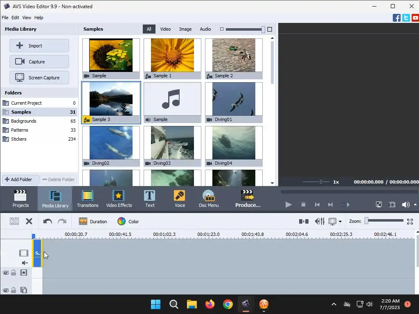Open the Voice recording tool
419x314 pixels.
(180, 199)
